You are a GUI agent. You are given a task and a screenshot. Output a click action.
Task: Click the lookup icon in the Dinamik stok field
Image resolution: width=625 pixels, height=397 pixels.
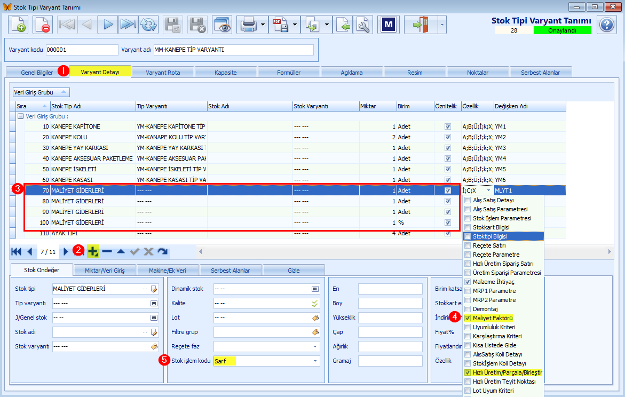click(x=315, y=289)
